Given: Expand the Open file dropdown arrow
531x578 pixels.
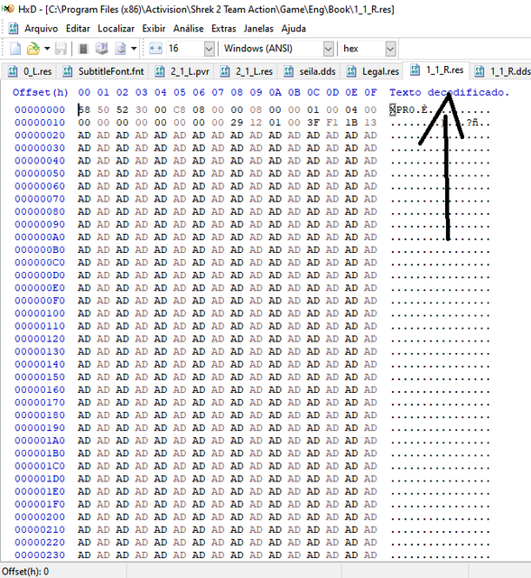Looking at the screenshot, I should point(47,49).
